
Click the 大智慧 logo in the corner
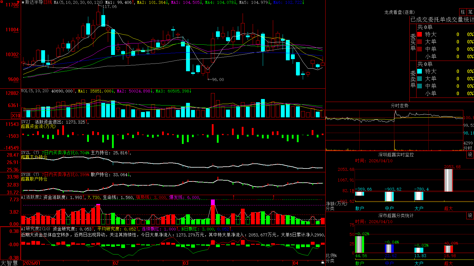(x=9, y=263)
